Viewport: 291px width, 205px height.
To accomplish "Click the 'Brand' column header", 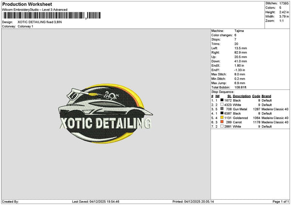I will [x=266, y=96].
